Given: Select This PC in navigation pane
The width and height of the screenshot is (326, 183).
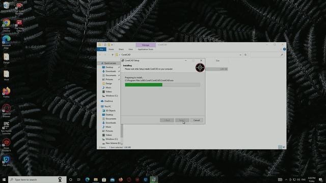Looking at the screenshot, I should pos(107,106).
